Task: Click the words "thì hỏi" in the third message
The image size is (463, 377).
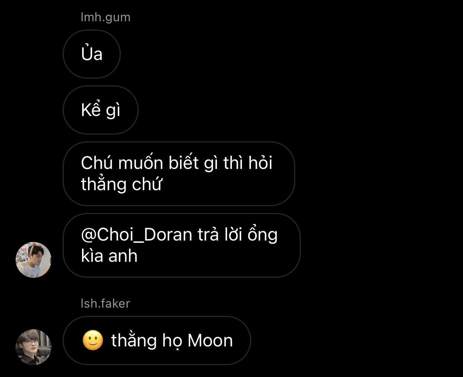Action: [x=248, y=163]
